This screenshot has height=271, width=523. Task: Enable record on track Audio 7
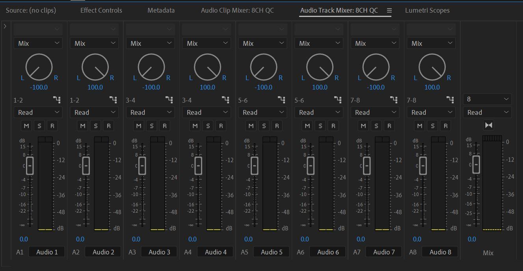point(389,126)
